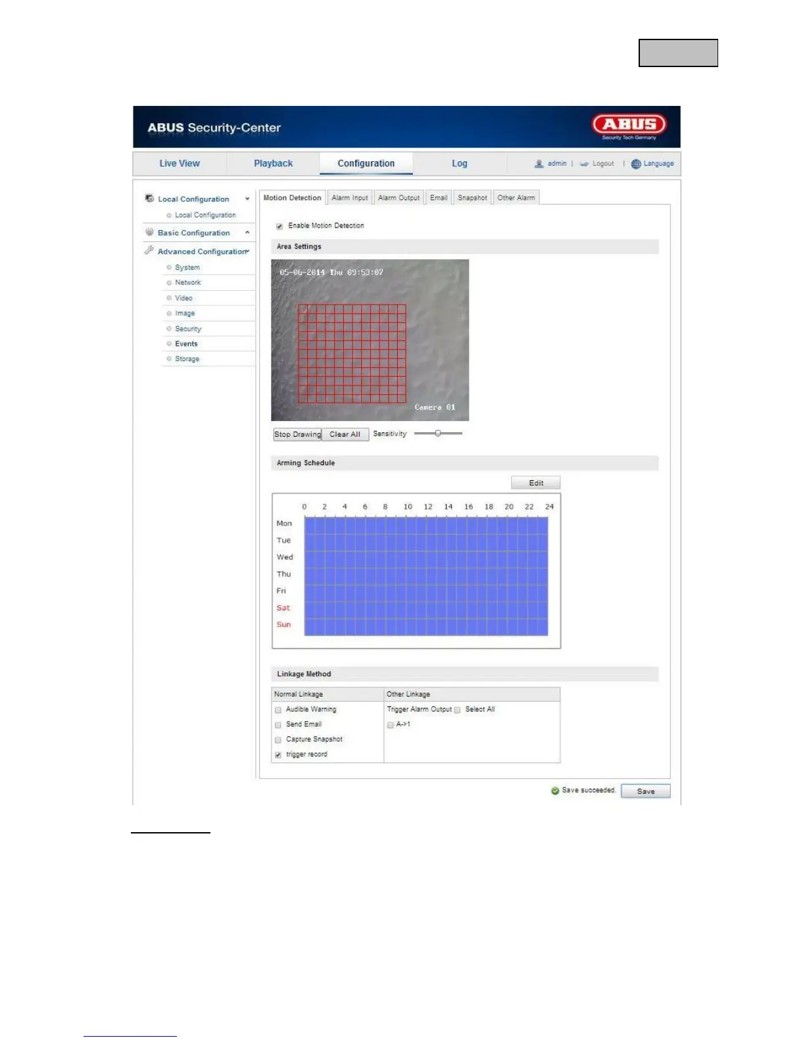Switch to the Snapshot tab
805x1042 pixels.
pos(472,198)
